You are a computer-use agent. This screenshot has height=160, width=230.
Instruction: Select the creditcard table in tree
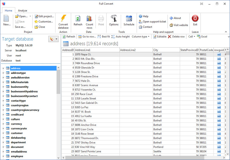tap(17, 114)
